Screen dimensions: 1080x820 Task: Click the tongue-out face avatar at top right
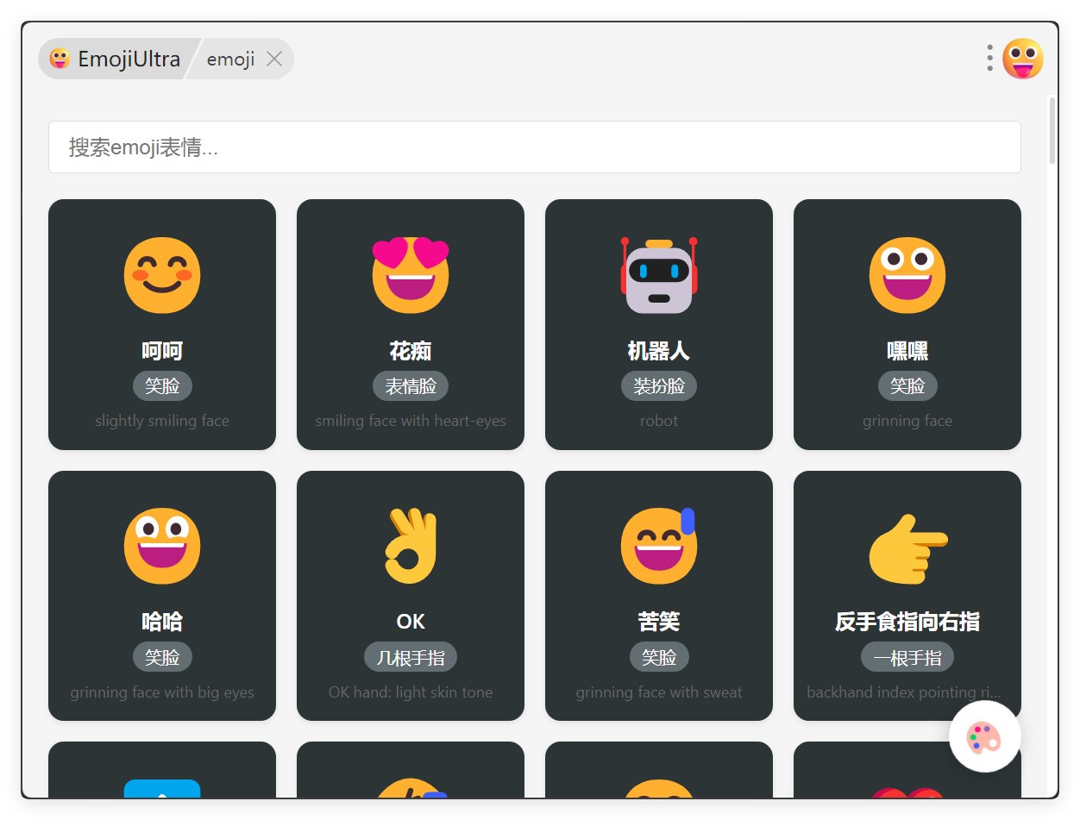point(1023,59)
